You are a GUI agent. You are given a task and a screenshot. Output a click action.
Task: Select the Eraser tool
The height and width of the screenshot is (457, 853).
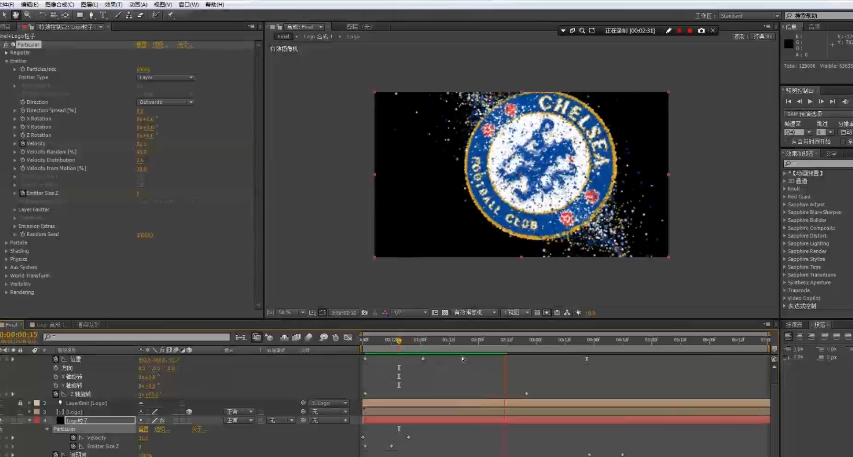coord(141,15)
